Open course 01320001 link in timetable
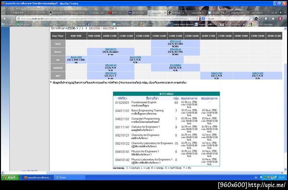The width and height of the screenshot is (288, 190). pos(175,65)
